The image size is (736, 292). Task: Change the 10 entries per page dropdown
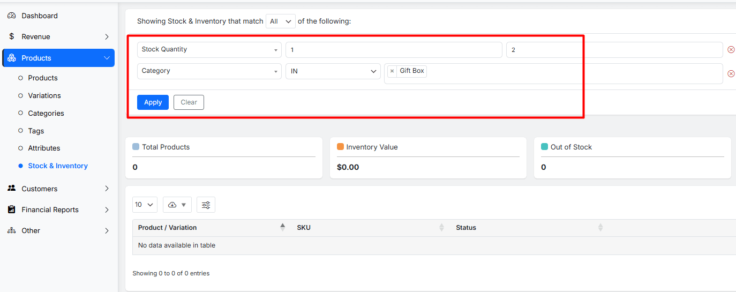click(145, 205)
